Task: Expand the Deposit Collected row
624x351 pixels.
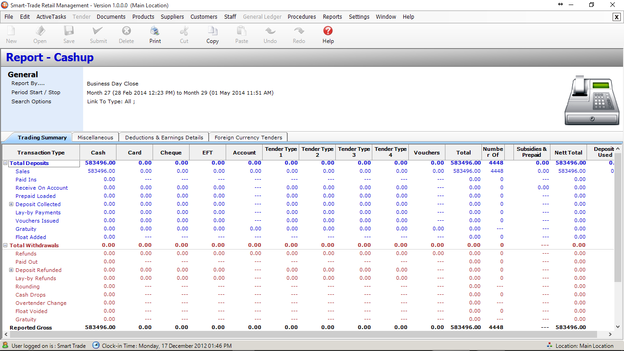Action: (11, 204)
